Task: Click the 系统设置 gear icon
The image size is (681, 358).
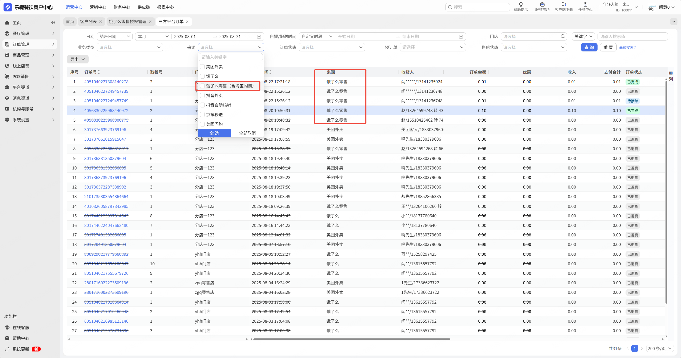Action: tap(7, 120)
